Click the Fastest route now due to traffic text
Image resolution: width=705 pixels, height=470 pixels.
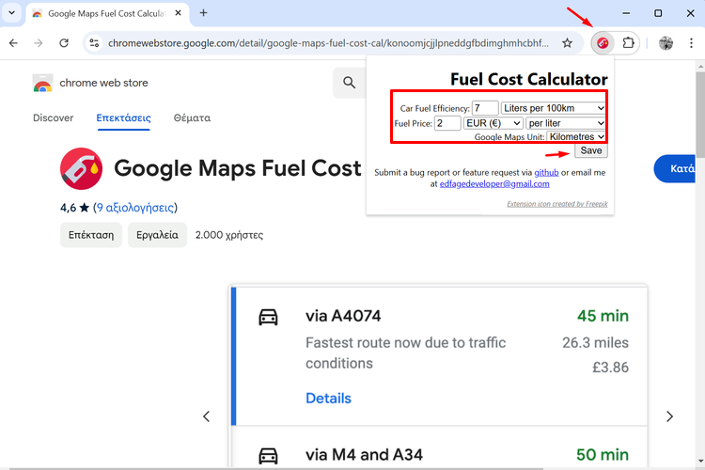click(405, 353)
